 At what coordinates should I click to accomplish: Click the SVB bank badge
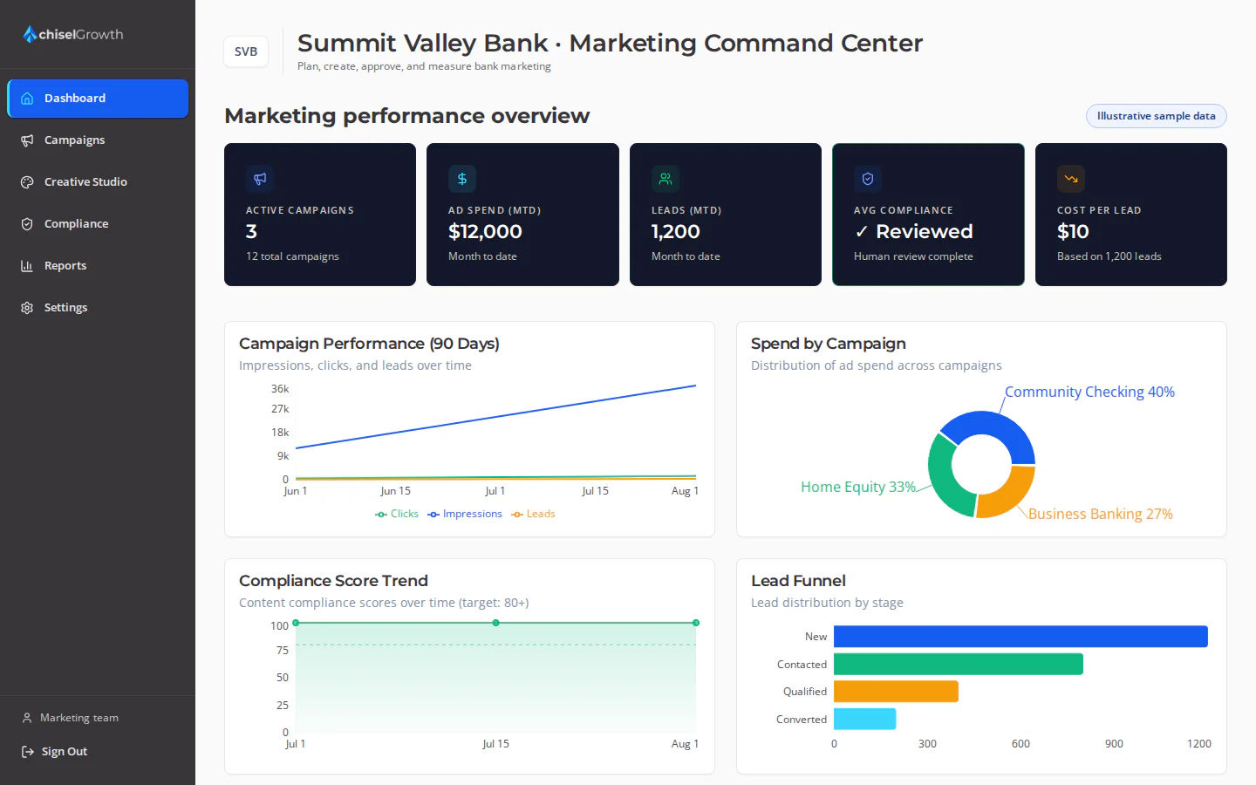point(246,51)
